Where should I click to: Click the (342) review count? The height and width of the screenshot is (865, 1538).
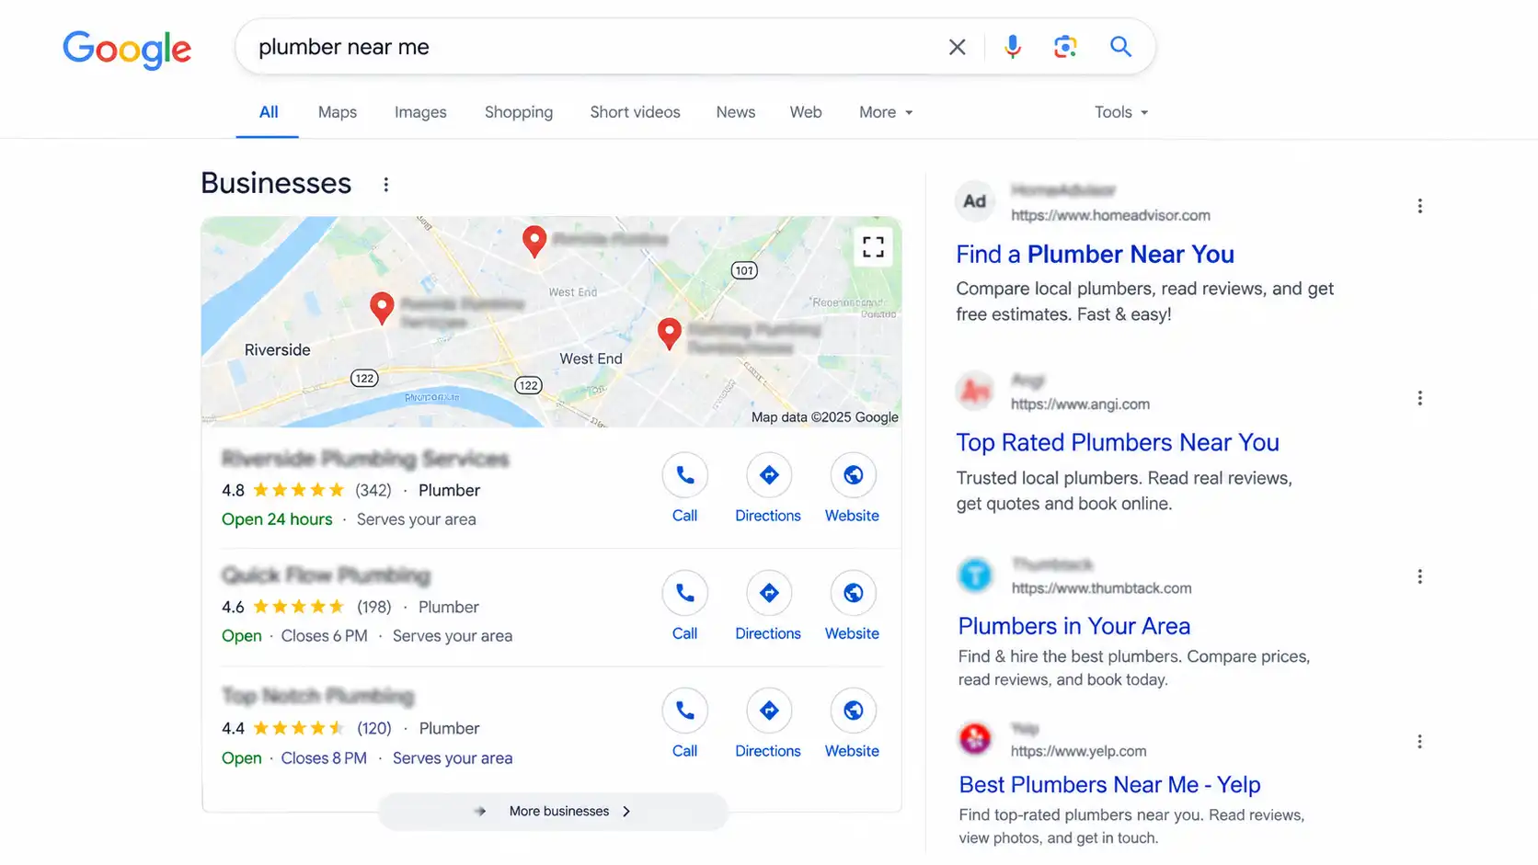[x=373, y=491]
